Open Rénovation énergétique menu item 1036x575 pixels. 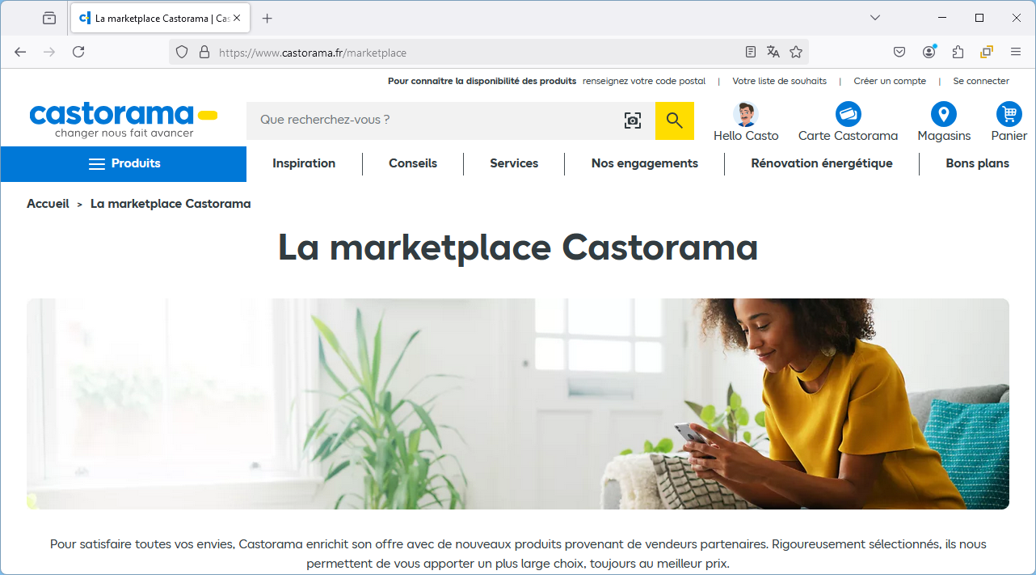pos(822,163)
